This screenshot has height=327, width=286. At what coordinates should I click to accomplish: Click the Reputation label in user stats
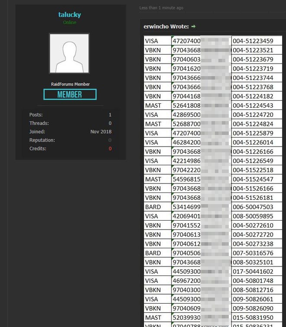click(42, 140)
